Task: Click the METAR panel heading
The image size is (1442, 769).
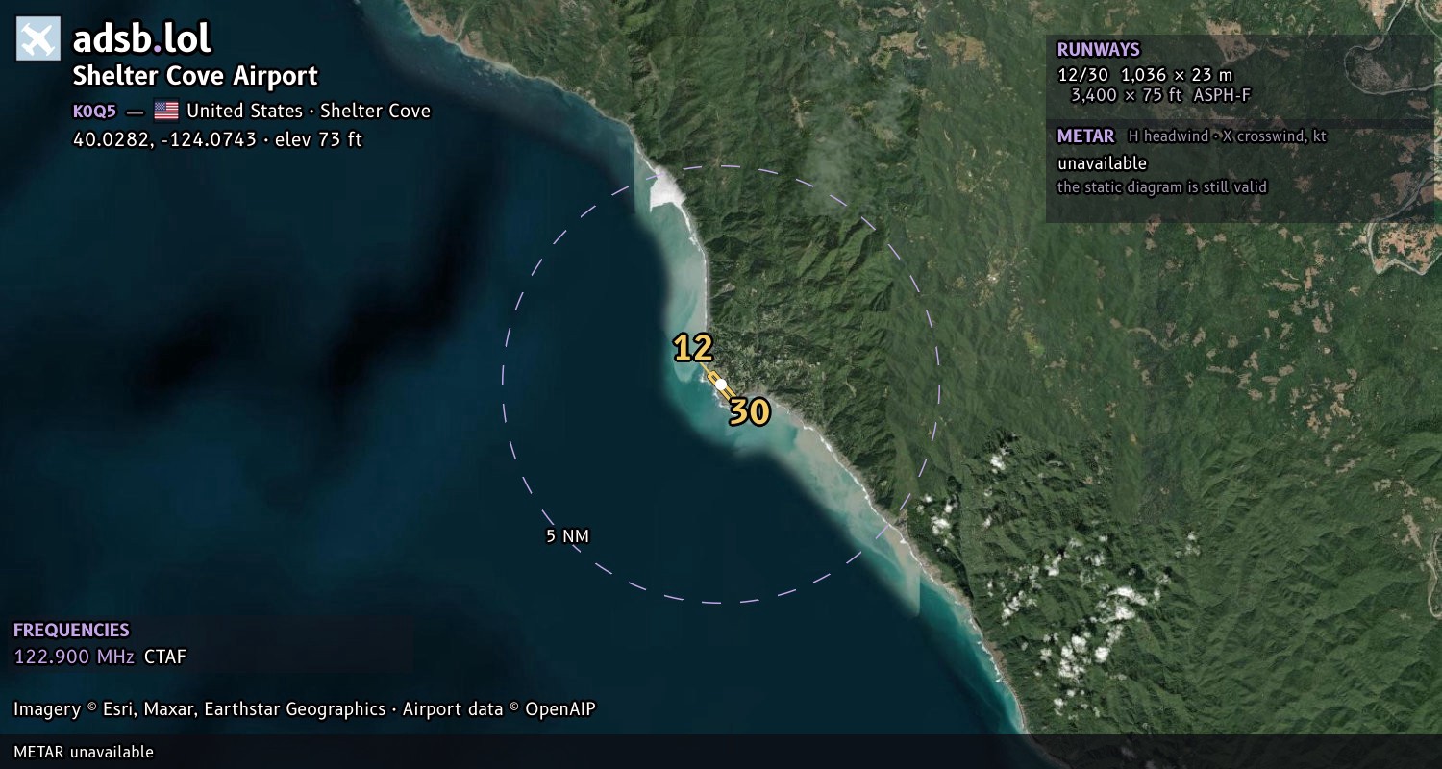Action: click(1085, 136)
